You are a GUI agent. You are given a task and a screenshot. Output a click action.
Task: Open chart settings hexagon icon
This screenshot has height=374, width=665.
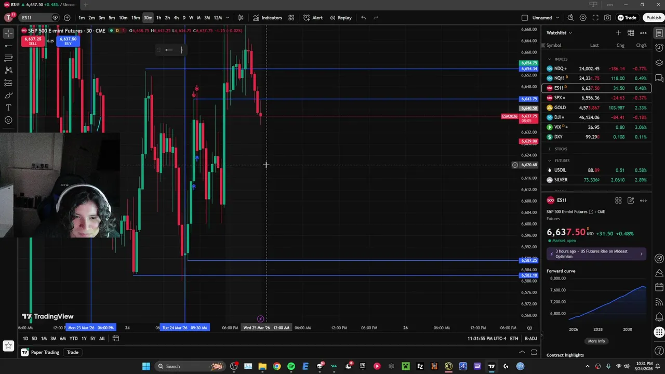pyautogui.click(x=583, y=18)
